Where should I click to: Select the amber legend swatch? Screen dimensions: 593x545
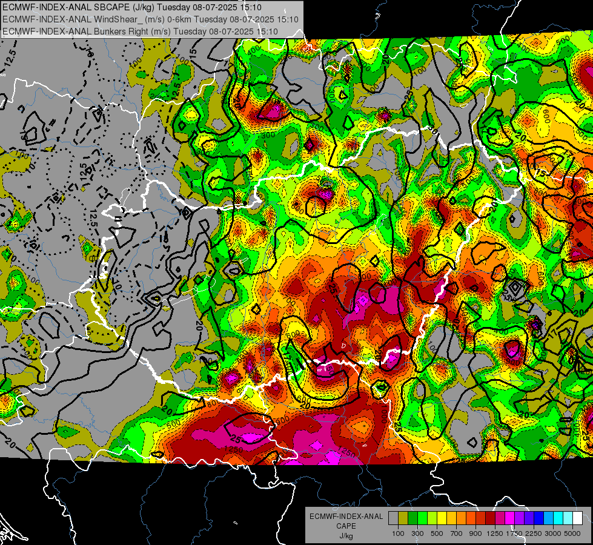click(x=451, y=518)
